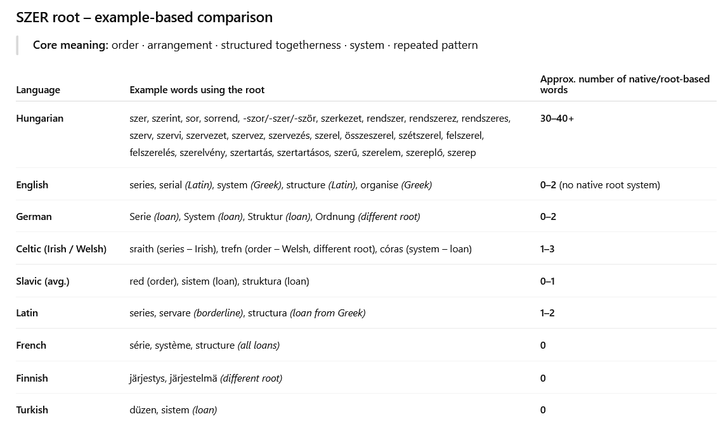Select the "Hungarian" row label
Image resolution: width=723 pixels, height=426 pixels.
click(39, 119)
